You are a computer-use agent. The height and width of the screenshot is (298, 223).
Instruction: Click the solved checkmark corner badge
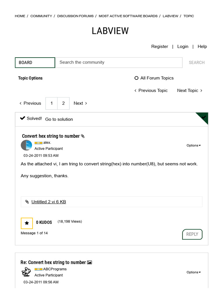point(204,117)
